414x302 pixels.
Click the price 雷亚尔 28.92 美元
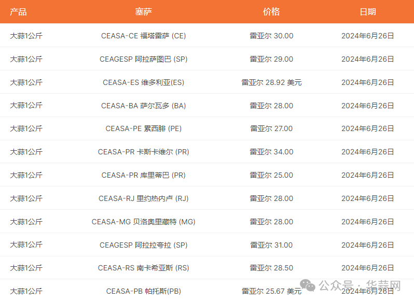pyautogui.click(x=271, y=82)
